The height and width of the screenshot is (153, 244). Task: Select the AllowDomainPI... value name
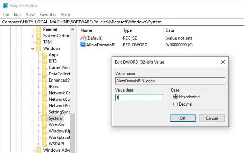102,45
